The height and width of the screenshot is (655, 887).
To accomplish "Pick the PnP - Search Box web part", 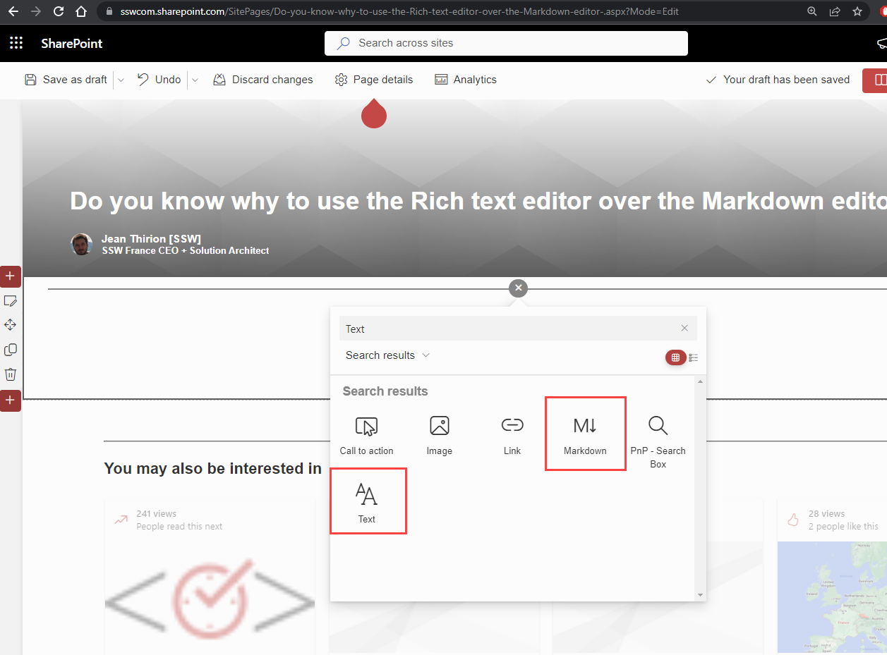I will (x=658, y=440).
